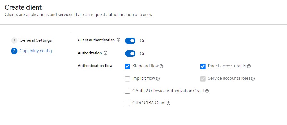The image size is (287, 125).
Task: Open help icon next to Client authentication
Action: tap(119, 40)
